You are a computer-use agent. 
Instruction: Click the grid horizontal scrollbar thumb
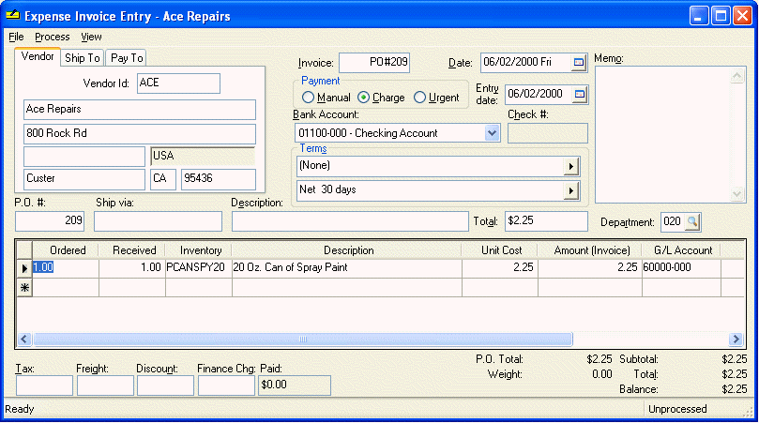tap(303, 340)
